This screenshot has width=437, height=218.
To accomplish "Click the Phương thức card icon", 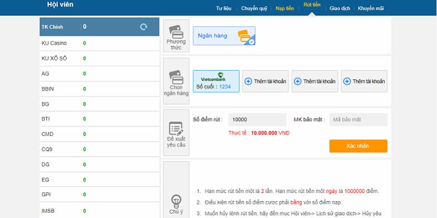I will coord(176,31).
